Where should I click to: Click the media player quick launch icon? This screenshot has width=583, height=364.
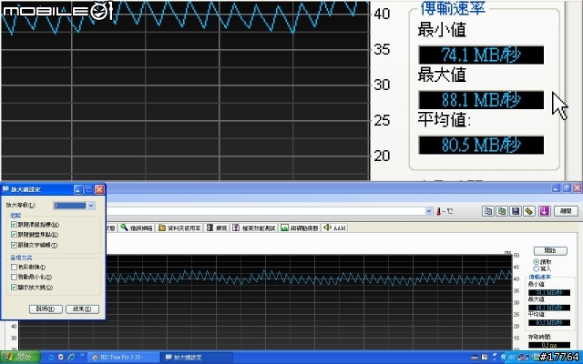click(61, 358)
